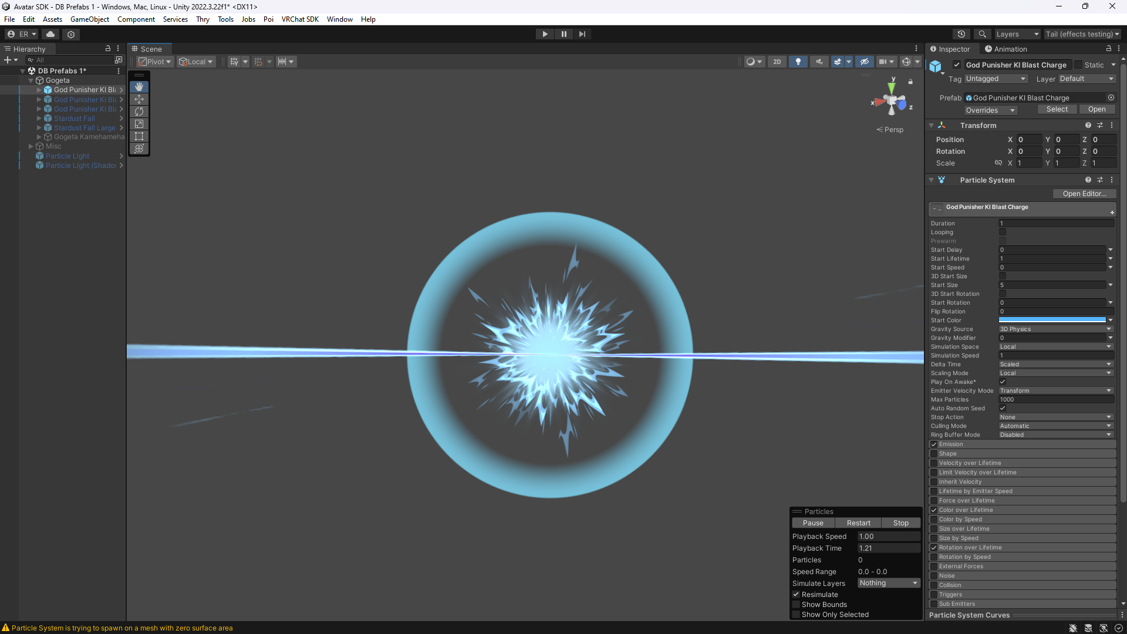Open the Undo History icon
Viewport: 1127px width, 634px height.
[961, 34]
